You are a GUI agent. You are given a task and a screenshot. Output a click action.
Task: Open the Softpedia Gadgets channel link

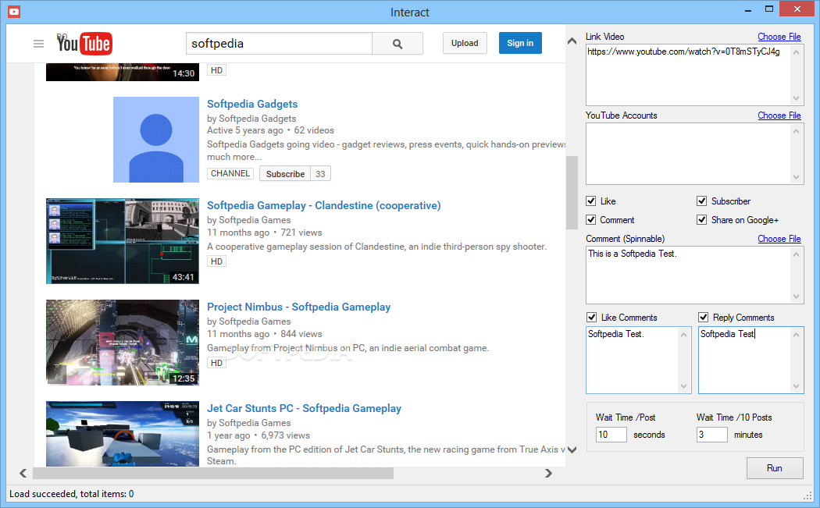click(x=252, y=104)
